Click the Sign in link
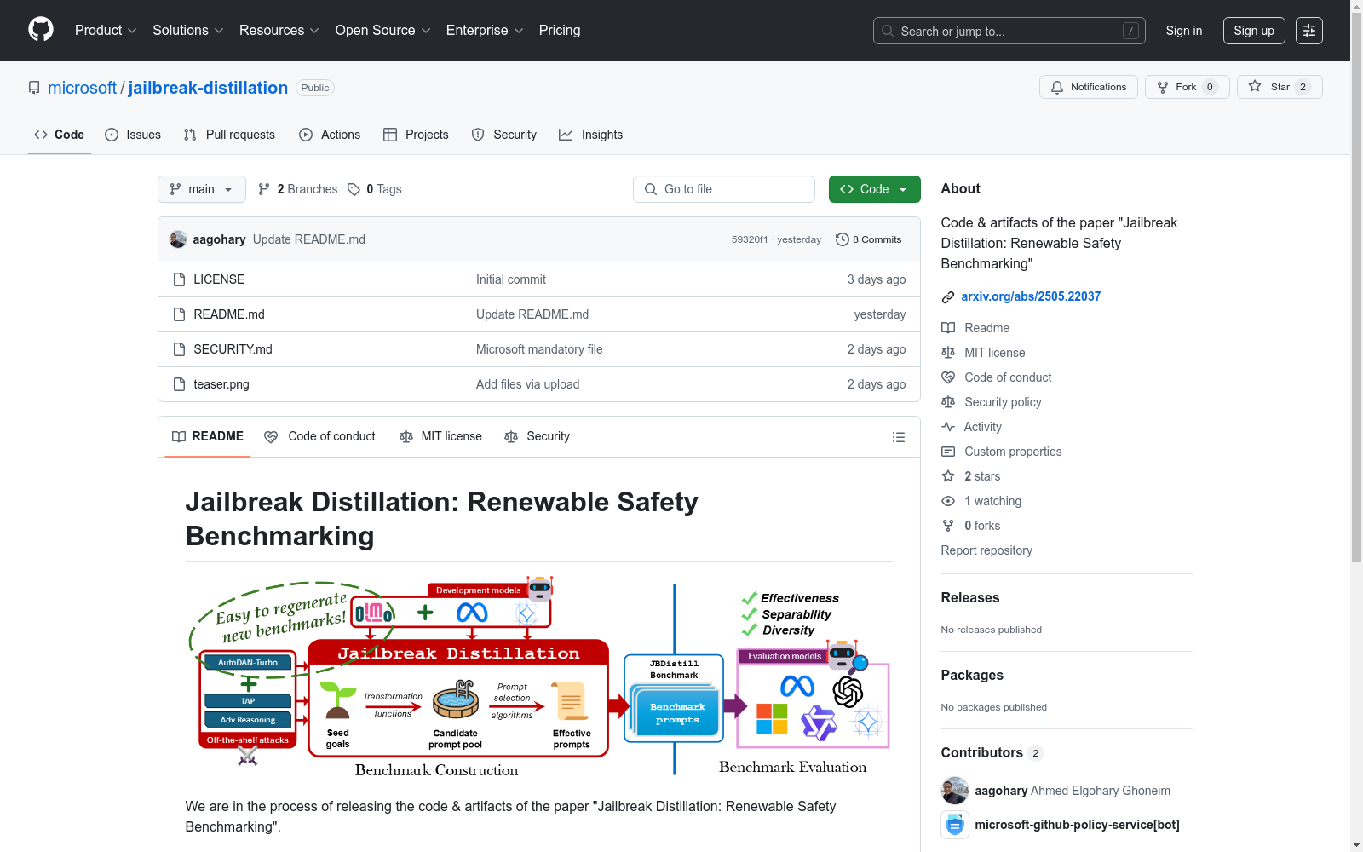 1184,31
